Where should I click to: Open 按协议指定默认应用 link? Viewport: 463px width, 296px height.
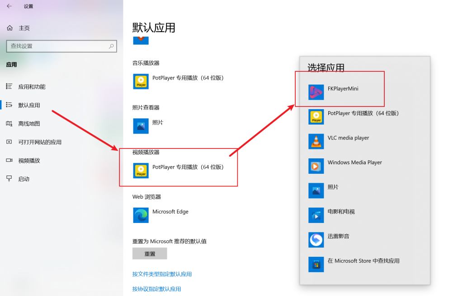click(156, 289)
